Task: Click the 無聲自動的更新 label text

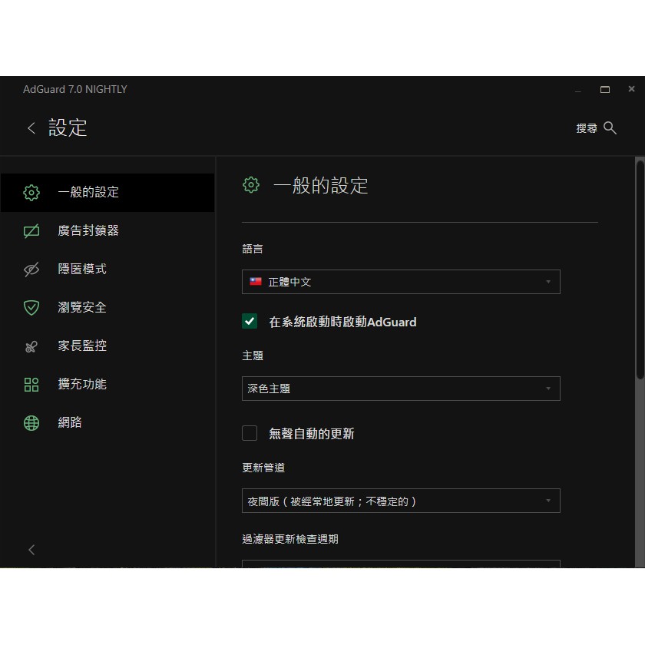Action: [312, 434]
